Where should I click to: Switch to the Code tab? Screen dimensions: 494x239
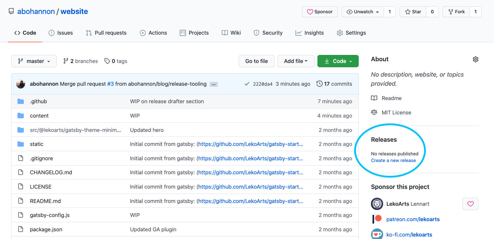[25, 33]
